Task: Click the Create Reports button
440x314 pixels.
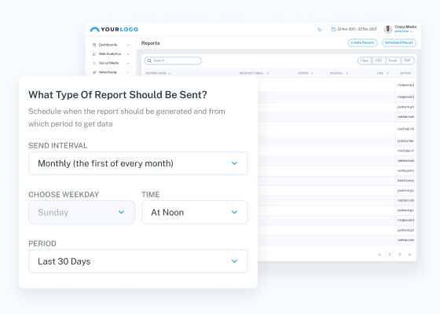Action: click(362, 43)
